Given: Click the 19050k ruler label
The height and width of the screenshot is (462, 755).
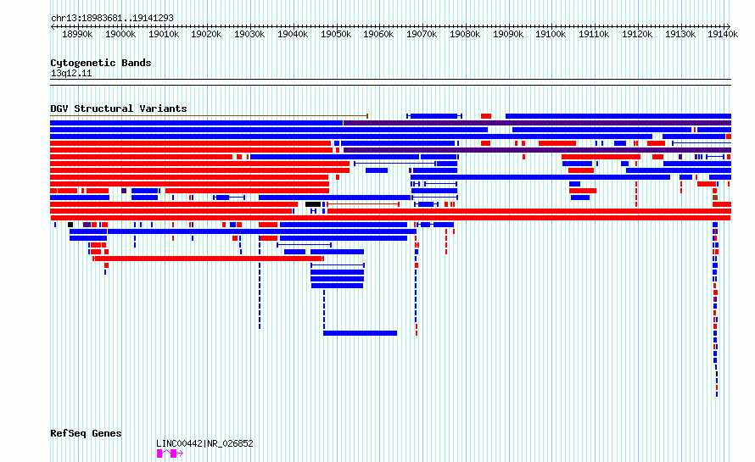Looking at the screenshot, I should pos(336,34).
